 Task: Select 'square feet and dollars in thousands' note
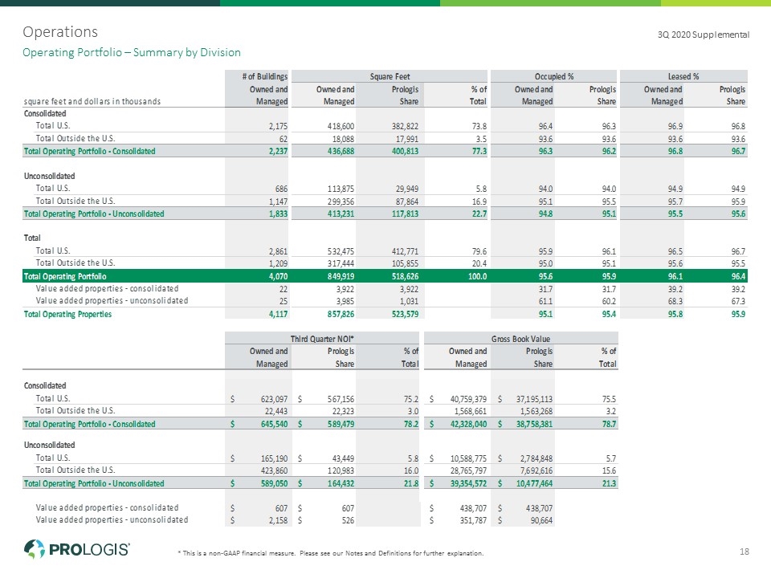pyautogui.click(x=92, y=102)
